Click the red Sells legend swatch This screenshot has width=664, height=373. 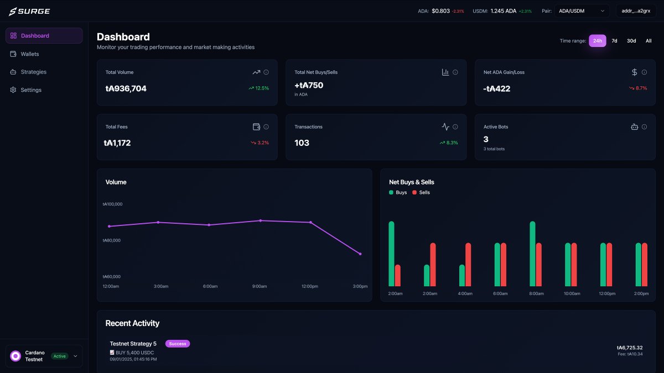click(x=414, y=192)
